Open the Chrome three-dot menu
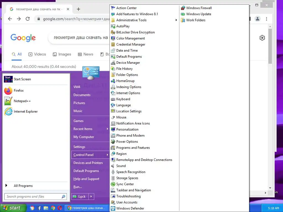The image size is (283, 212). click(267, 19)
